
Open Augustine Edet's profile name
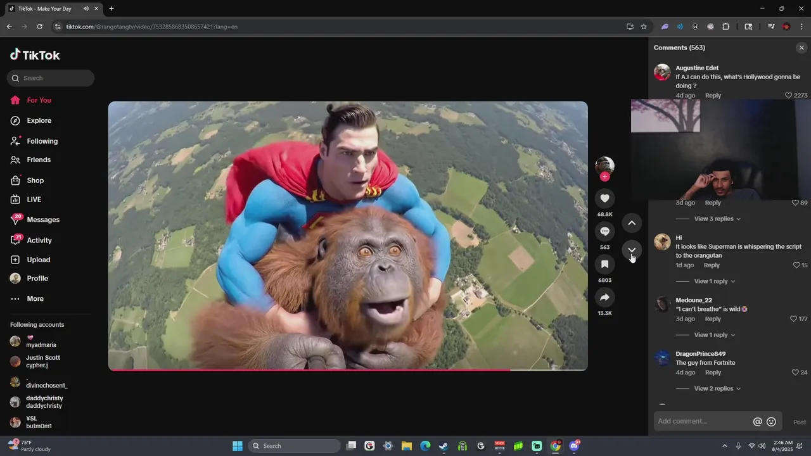pyautogui.click(x=697, y=68)
